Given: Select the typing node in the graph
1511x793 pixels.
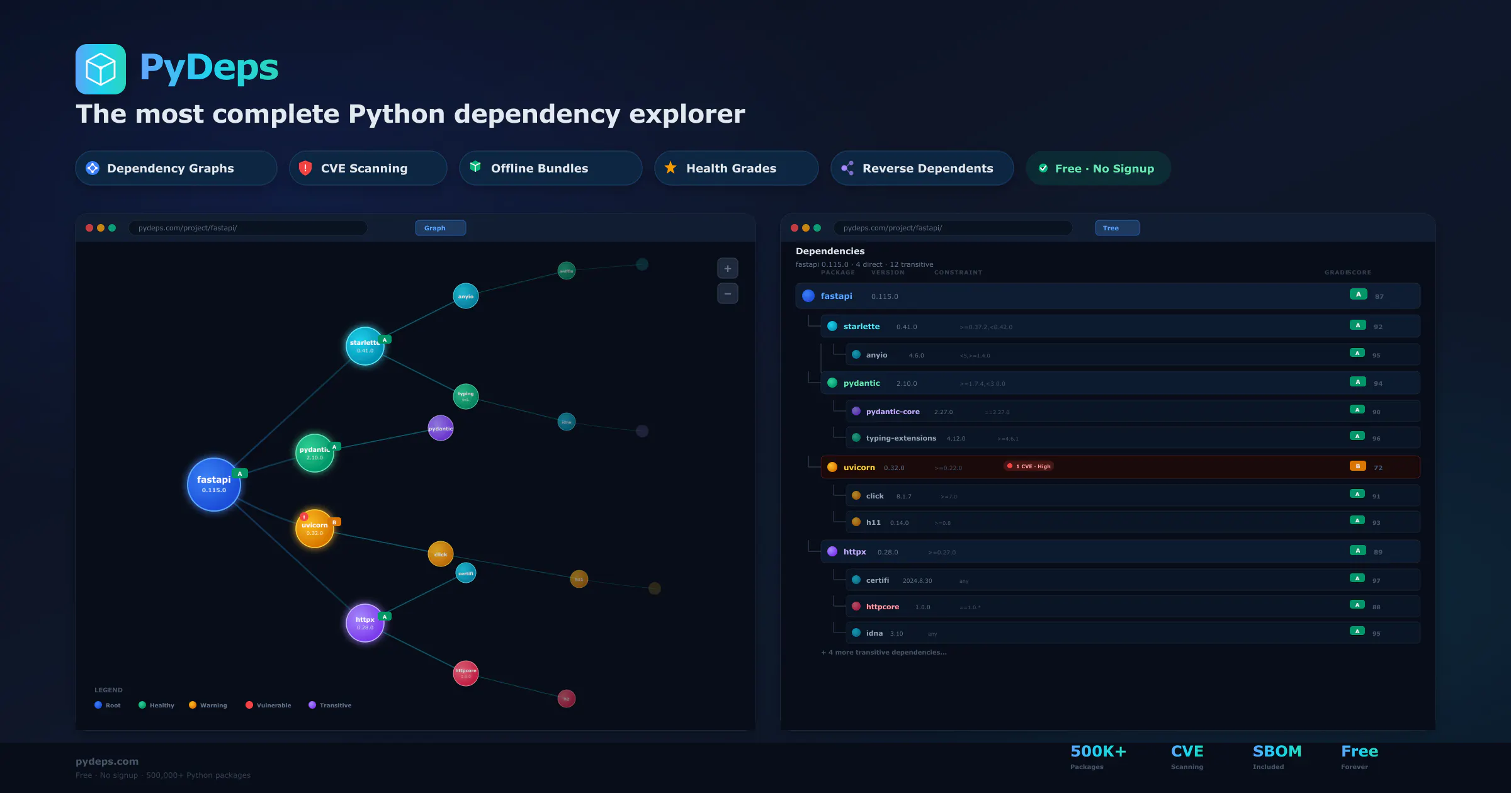Looking at the screenshot, I should point(466,396).
